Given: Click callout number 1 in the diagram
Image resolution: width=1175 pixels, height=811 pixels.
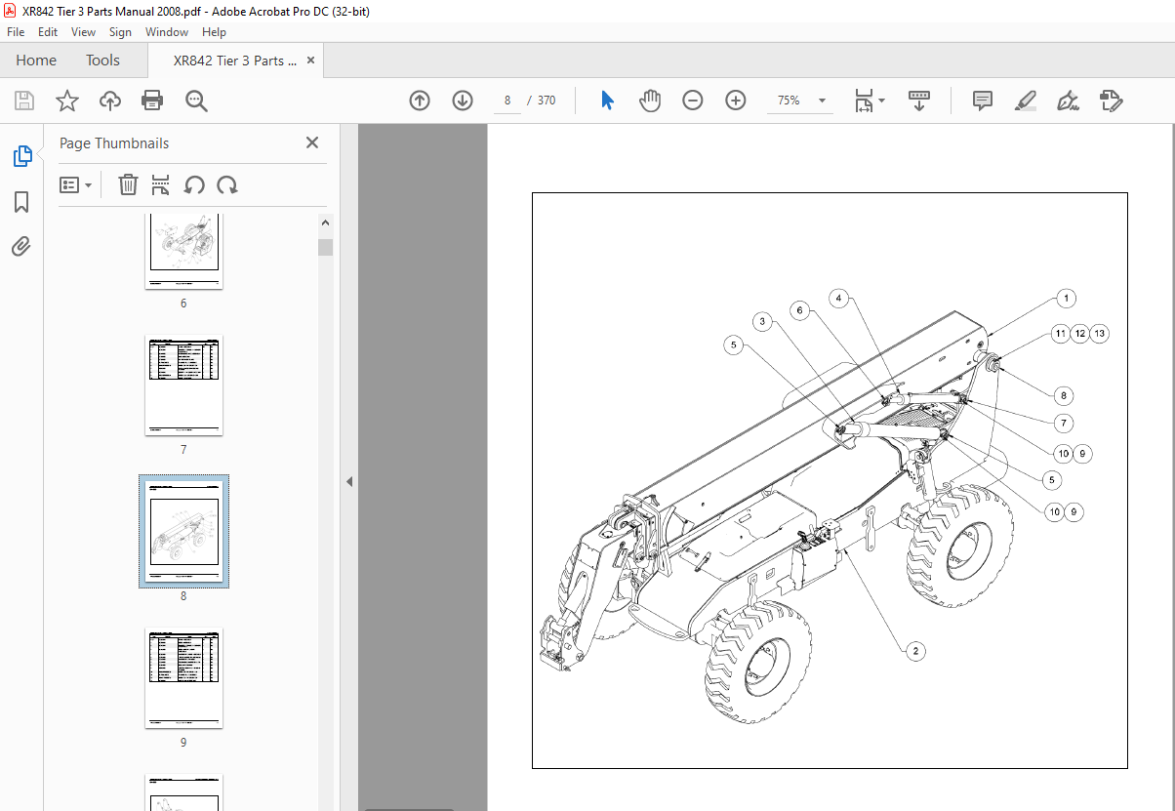Looking at the screenshot, I should pyautogui.click(x=1066, y=299).
